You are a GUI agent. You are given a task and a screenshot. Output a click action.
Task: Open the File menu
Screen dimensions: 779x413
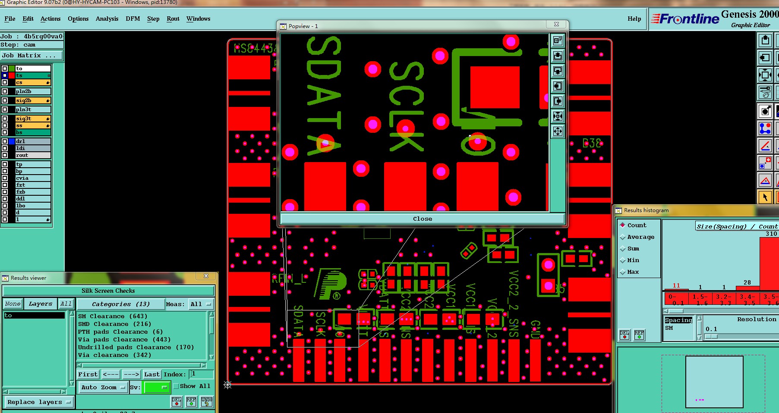pos(9,19)
